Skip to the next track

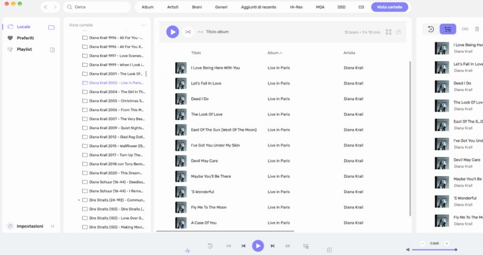coord(273,246)
